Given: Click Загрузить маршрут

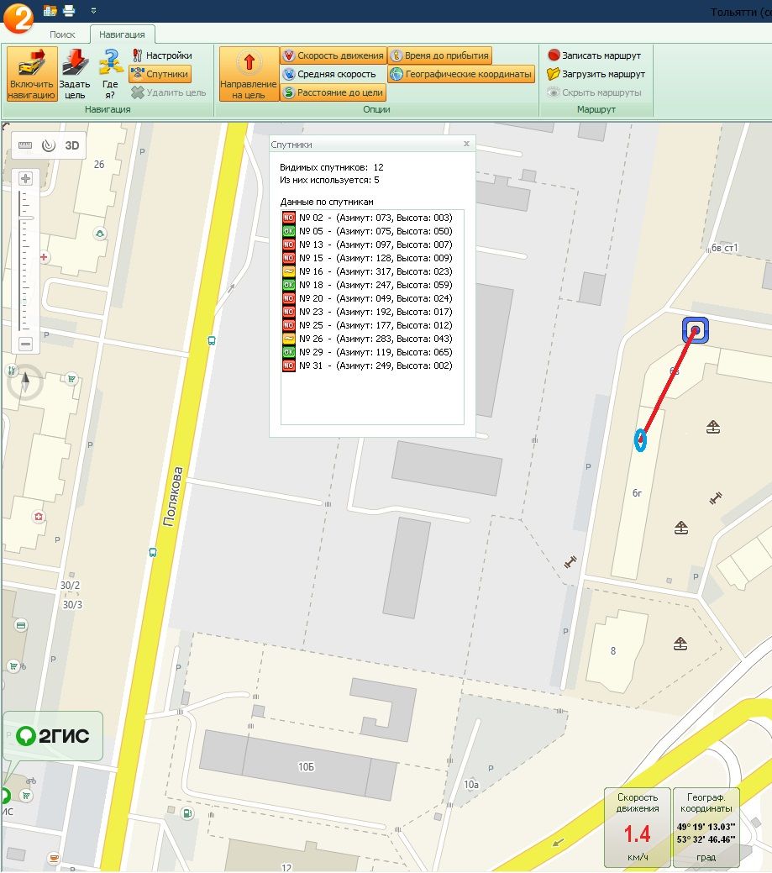Looking at the screenshot, I should 596,74.
